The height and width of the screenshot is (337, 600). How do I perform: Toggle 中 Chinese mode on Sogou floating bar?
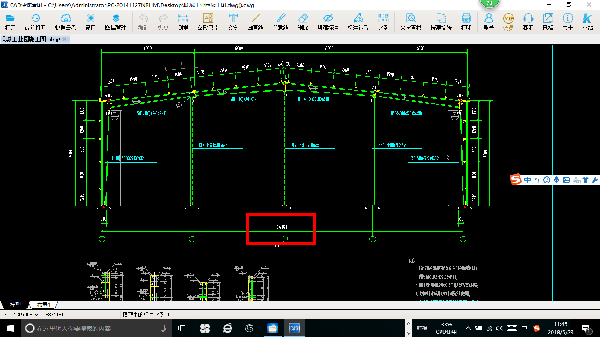pyautogui.click(x=527, y=180)
